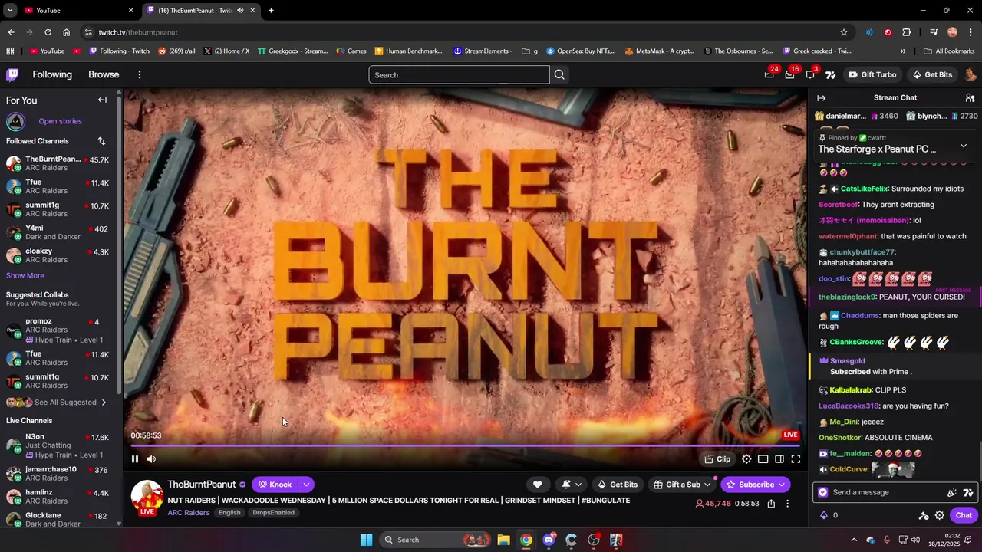Expand Show More followed channels
Viewport: 982px width, 552px height.
point(25,276)
